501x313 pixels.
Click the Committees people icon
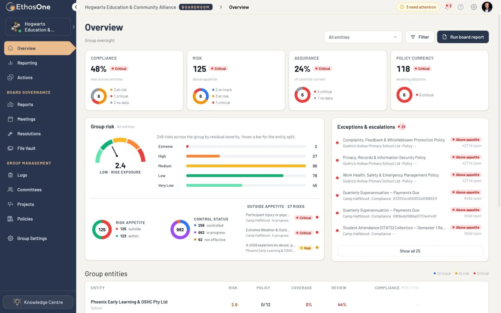pyautogui.click(x=10, y=190)
